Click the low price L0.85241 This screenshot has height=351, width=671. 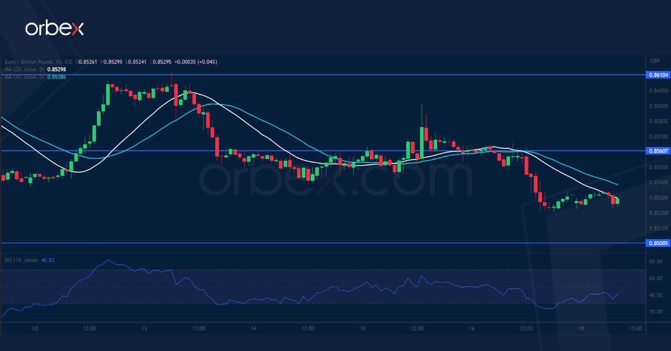pos(136,62)
